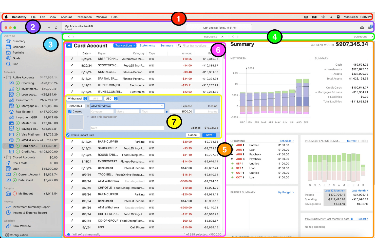Switch to the Statements tab
Image resolution: width=375 pixels, height=250 pixels.
pyautogui.click(x=147, y=46)
